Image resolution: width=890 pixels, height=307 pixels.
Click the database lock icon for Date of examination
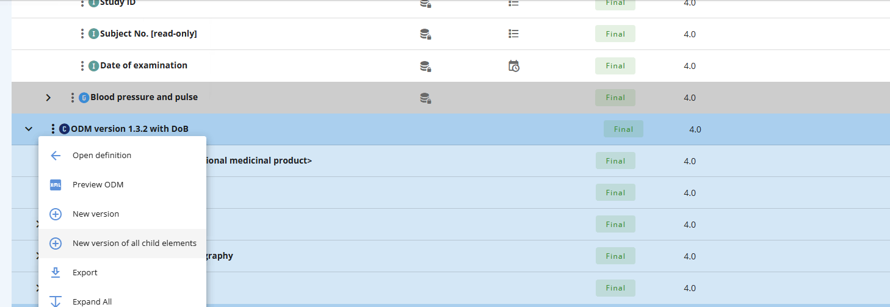click(425, 66)
